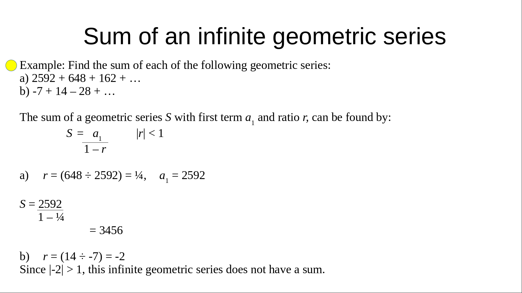Select the sentence 'The sum of a geometric series'
The width and height of the screenshot is (522, 293).
click(205, 117)
